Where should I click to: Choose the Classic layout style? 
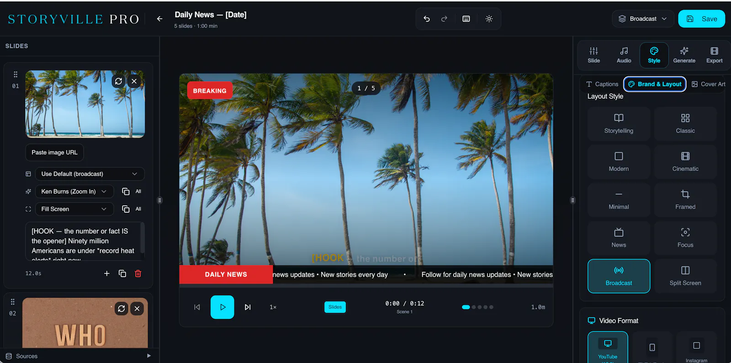(685, 124)
